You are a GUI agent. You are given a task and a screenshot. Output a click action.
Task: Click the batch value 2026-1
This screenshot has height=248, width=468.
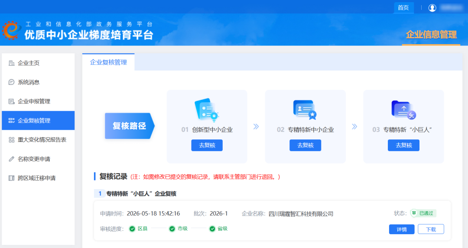click(218, 213)
